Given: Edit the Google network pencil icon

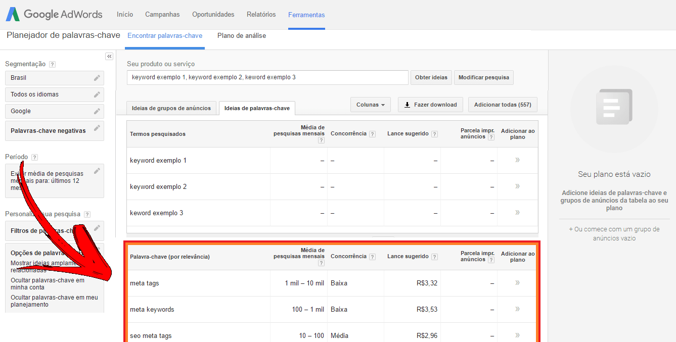Looking at the screenshot, I should pyautogui.click(x=97, y=111).
